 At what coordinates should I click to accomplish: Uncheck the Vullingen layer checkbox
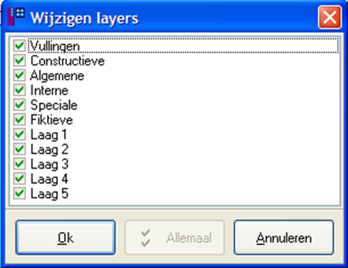(x=19, y=46)
